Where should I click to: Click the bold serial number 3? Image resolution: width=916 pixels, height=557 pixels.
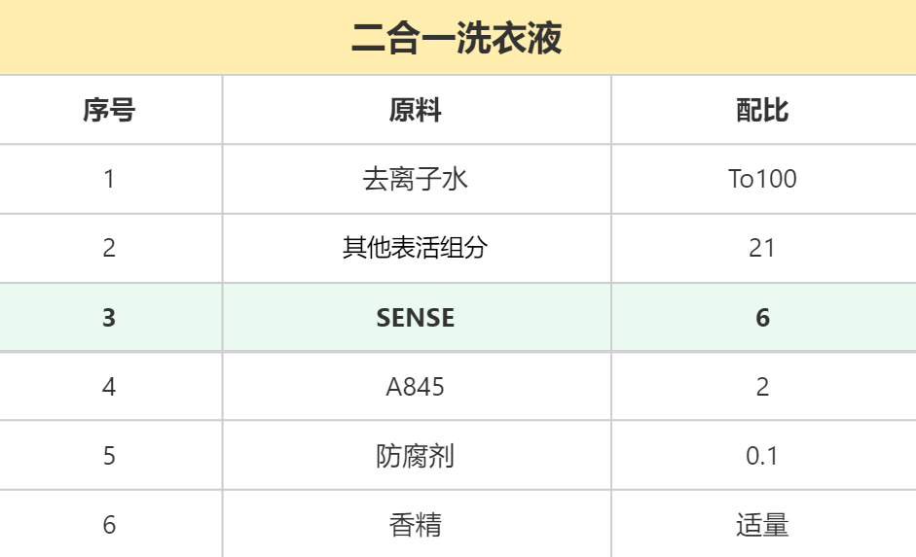click(109, 318)
